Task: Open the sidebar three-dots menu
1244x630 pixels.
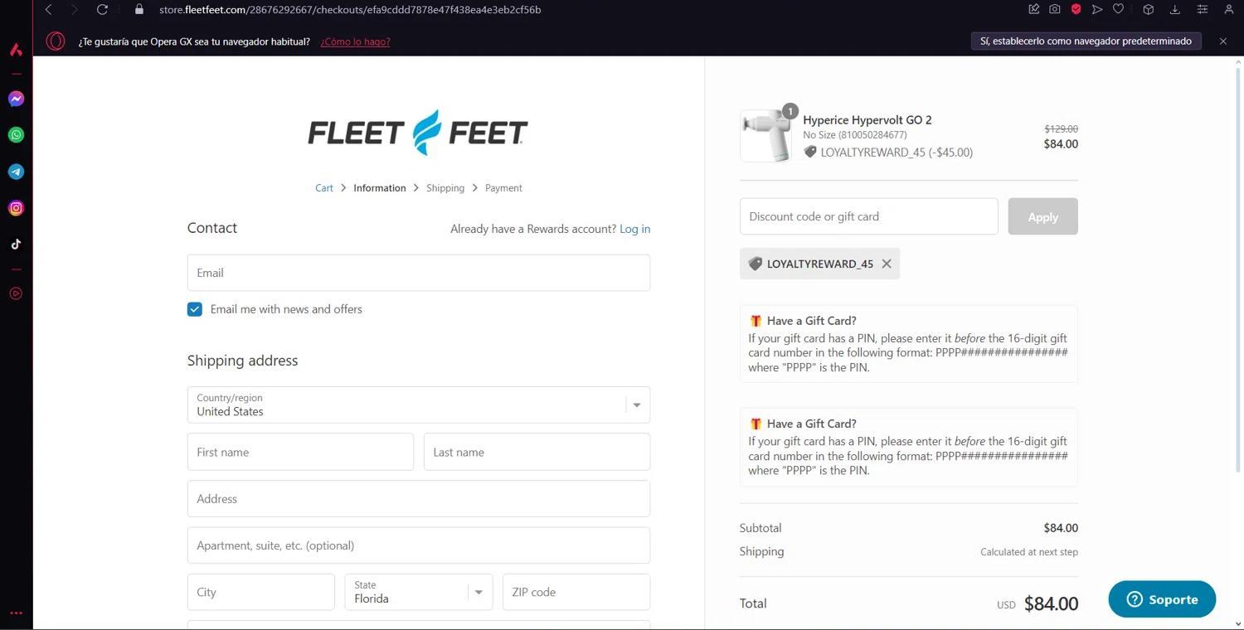Action: 16,613
